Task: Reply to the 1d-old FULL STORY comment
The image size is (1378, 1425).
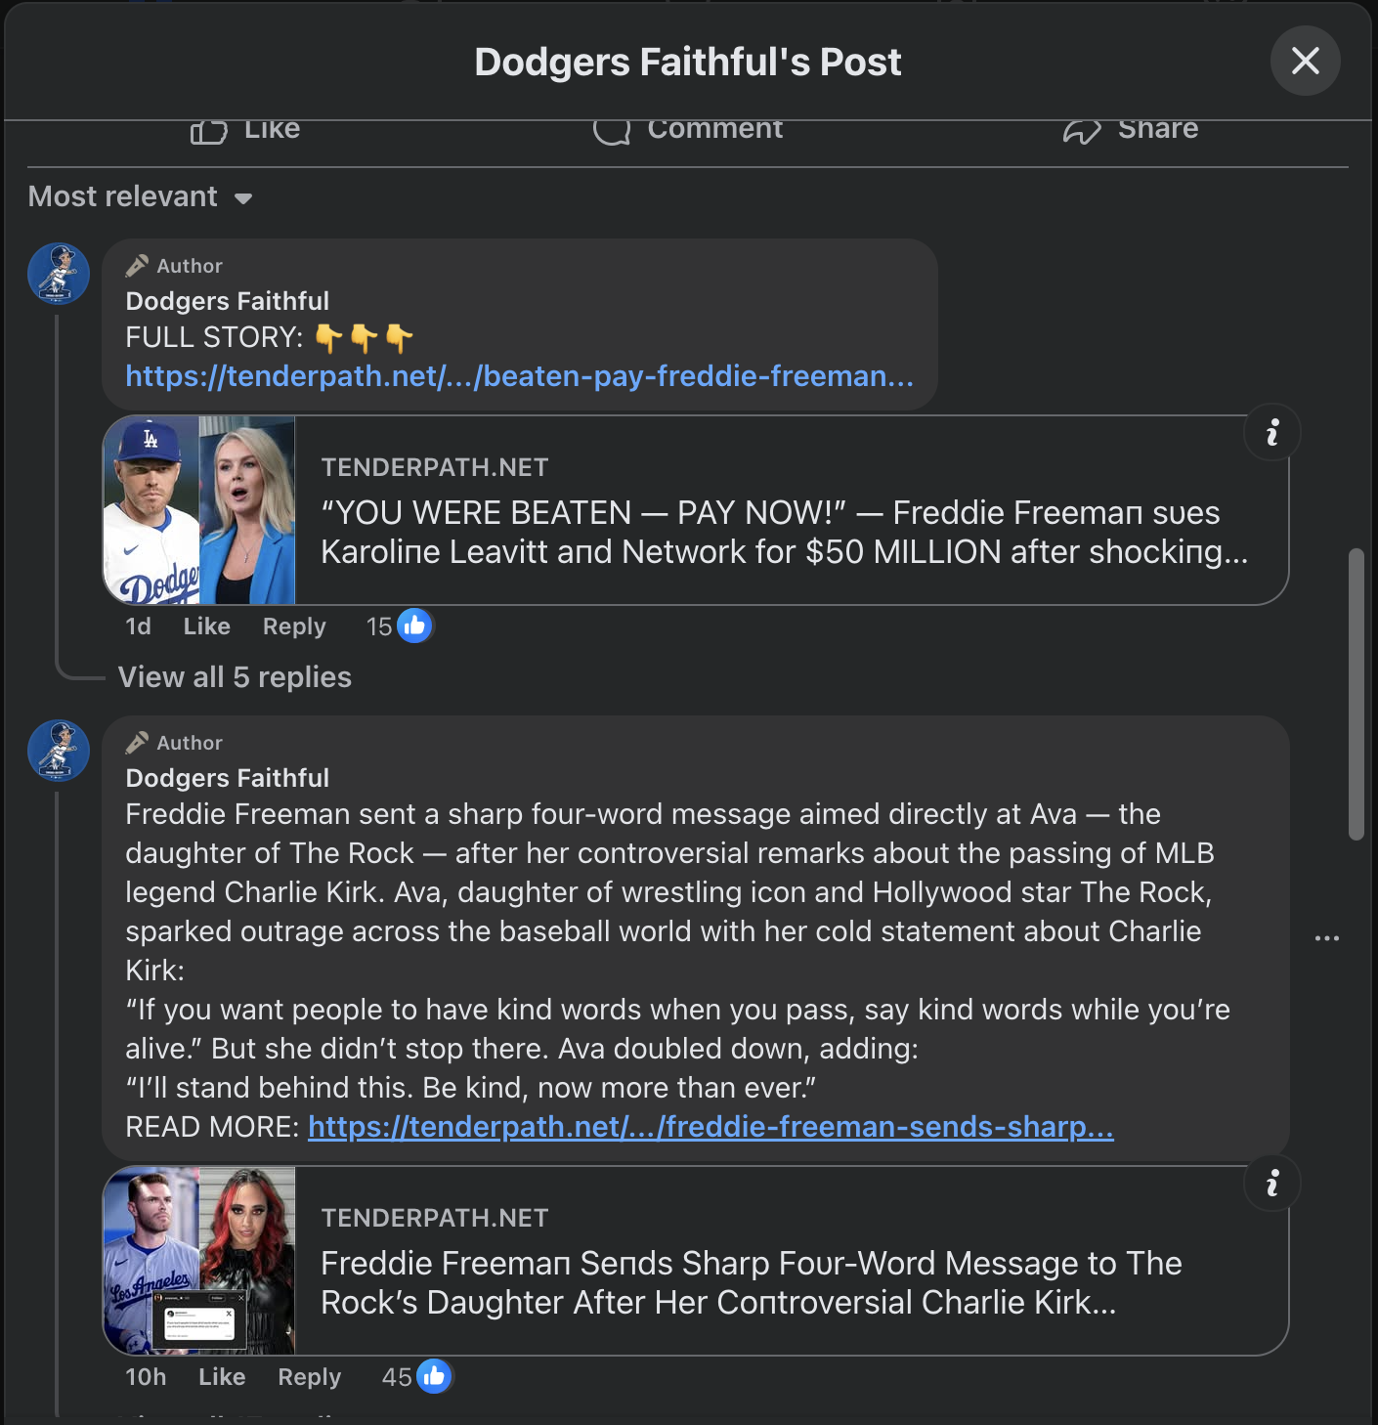Action: point(294,626)
